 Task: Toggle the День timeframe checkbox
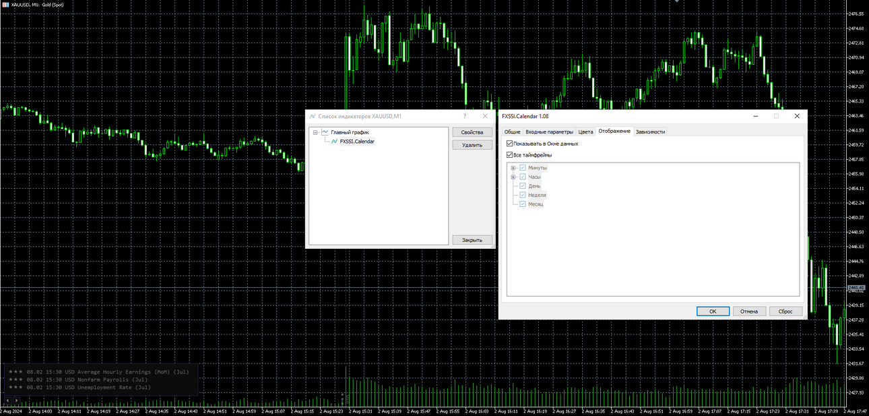click(523, 186)
